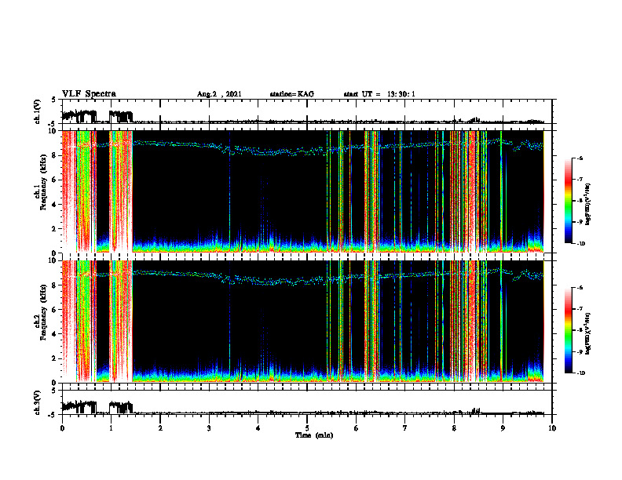Click the "Time (min)" x-axis label
Screen dimensions: 622x480
click(314, 435)
